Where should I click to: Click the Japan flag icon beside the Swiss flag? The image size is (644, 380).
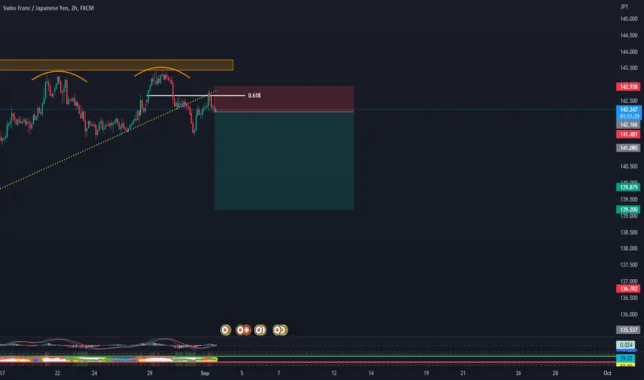pyautogui.click(x=240, y=330)
